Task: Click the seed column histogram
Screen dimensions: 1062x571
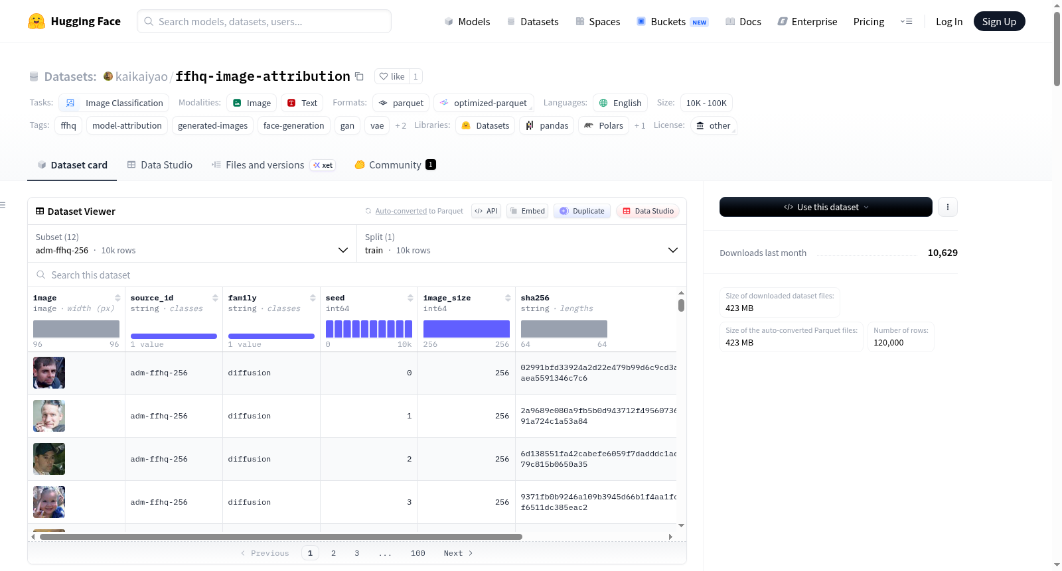Action: click(369, 329)
